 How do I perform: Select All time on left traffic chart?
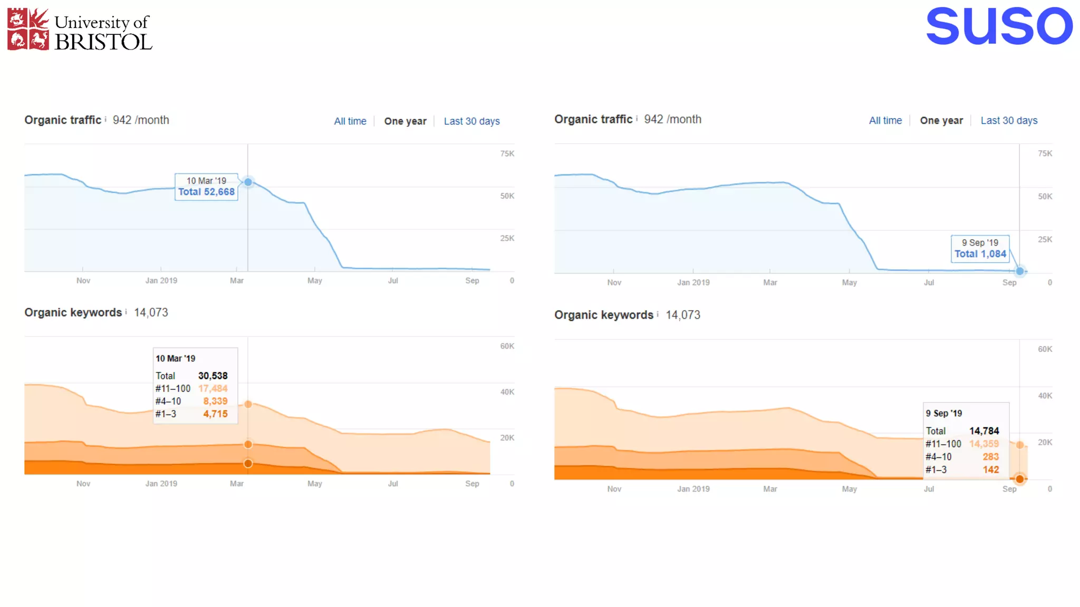pyautogui.click(x=350, y=121)
